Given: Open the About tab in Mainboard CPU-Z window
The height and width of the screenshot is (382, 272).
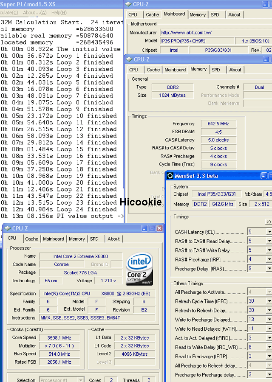Looking at the screenshot, I should point(235,14).
